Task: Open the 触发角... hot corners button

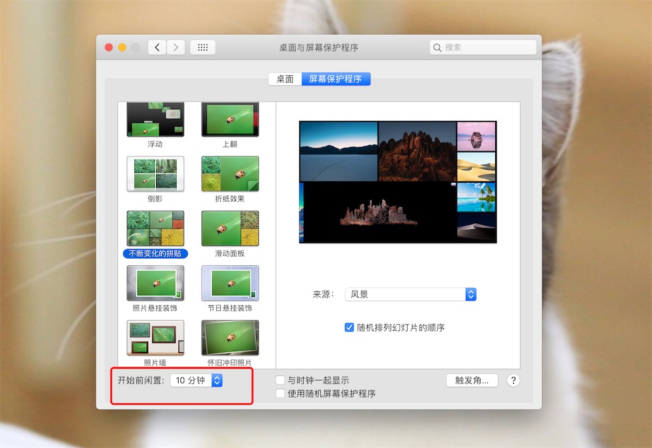Action: (x=472, y=380)
